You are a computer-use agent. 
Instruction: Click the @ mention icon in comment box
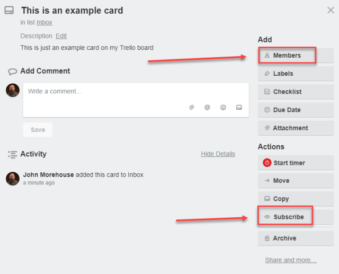point(208,108)
